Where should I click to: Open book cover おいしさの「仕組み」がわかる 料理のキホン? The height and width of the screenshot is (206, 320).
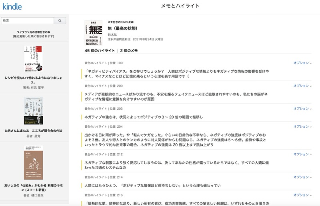pos(34,162)
